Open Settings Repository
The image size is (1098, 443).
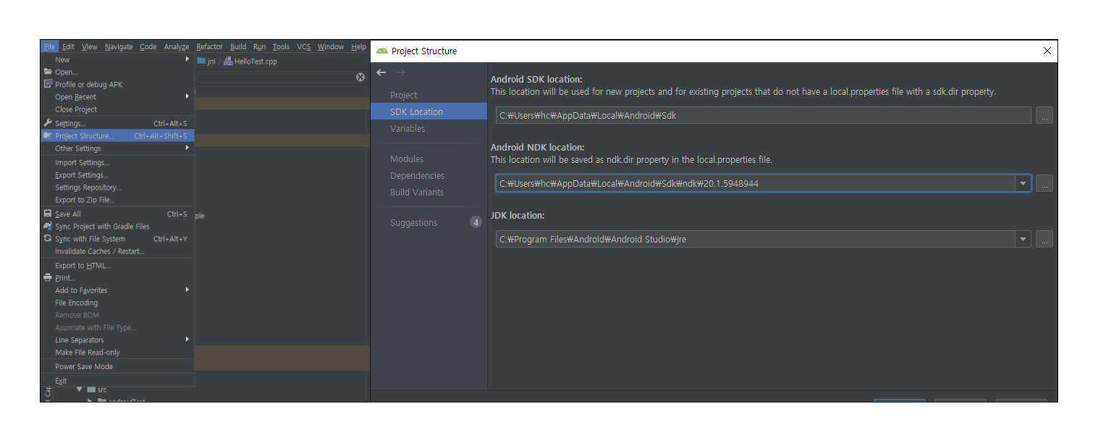tap(88, 187)
